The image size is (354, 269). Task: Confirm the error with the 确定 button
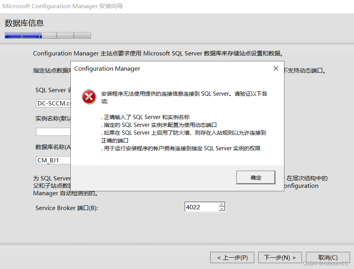[256, 178]
